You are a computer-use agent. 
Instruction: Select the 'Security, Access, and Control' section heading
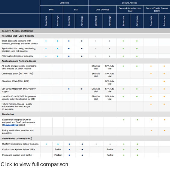tap(17, 31)
